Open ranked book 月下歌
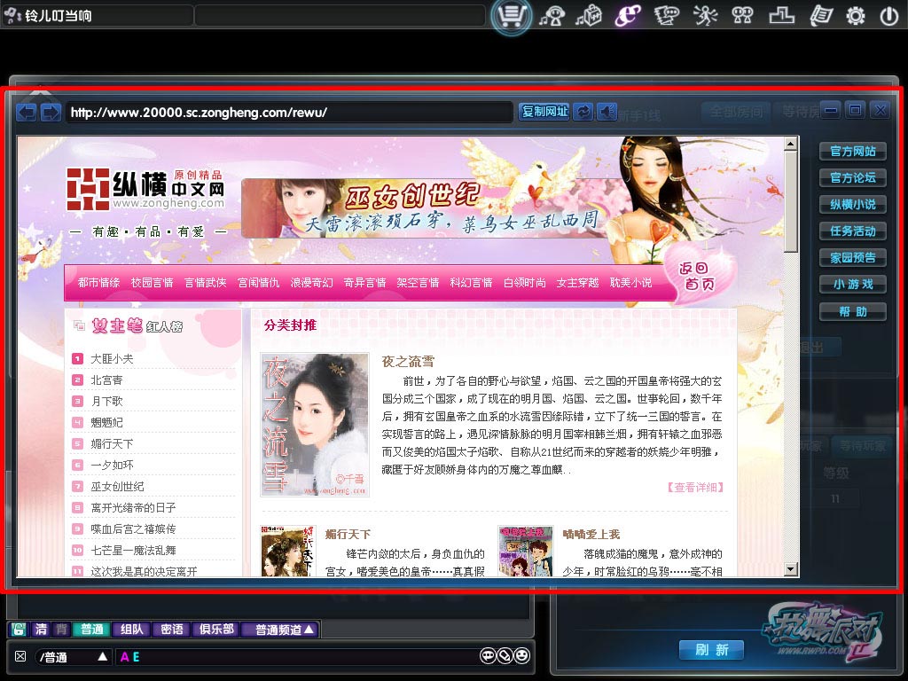The height and width of the screenshot is (681, 908). click(106, 402)
